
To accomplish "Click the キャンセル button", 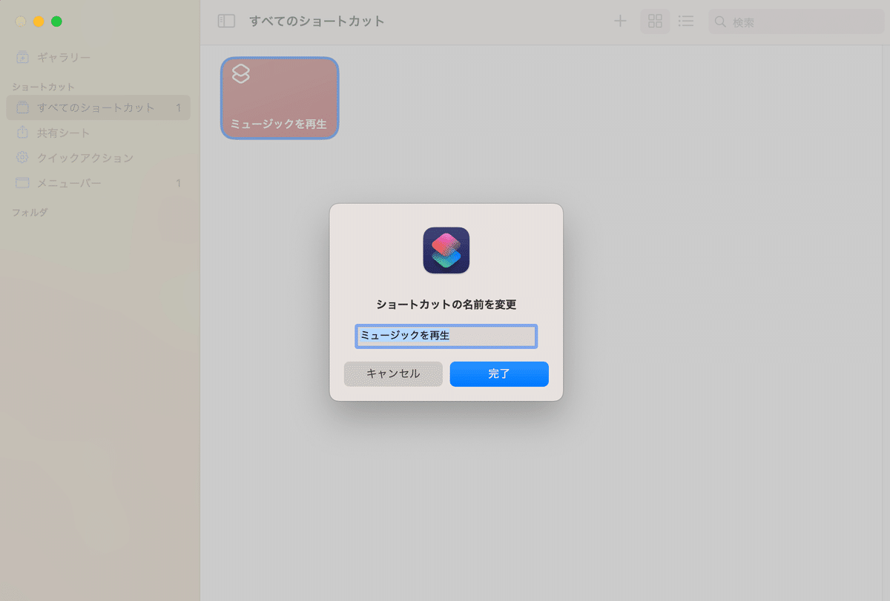I will pos(393,374).
